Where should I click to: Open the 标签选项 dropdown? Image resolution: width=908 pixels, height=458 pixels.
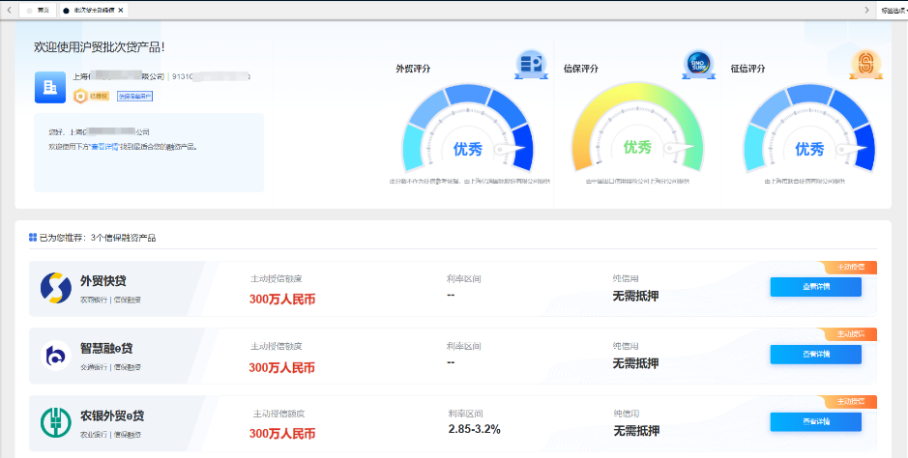click(893, 10)
